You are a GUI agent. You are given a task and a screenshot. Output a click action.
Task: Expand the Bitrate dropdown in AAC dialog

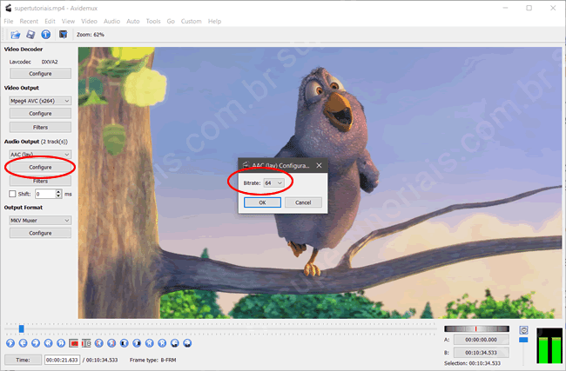[x=274, y=182]
